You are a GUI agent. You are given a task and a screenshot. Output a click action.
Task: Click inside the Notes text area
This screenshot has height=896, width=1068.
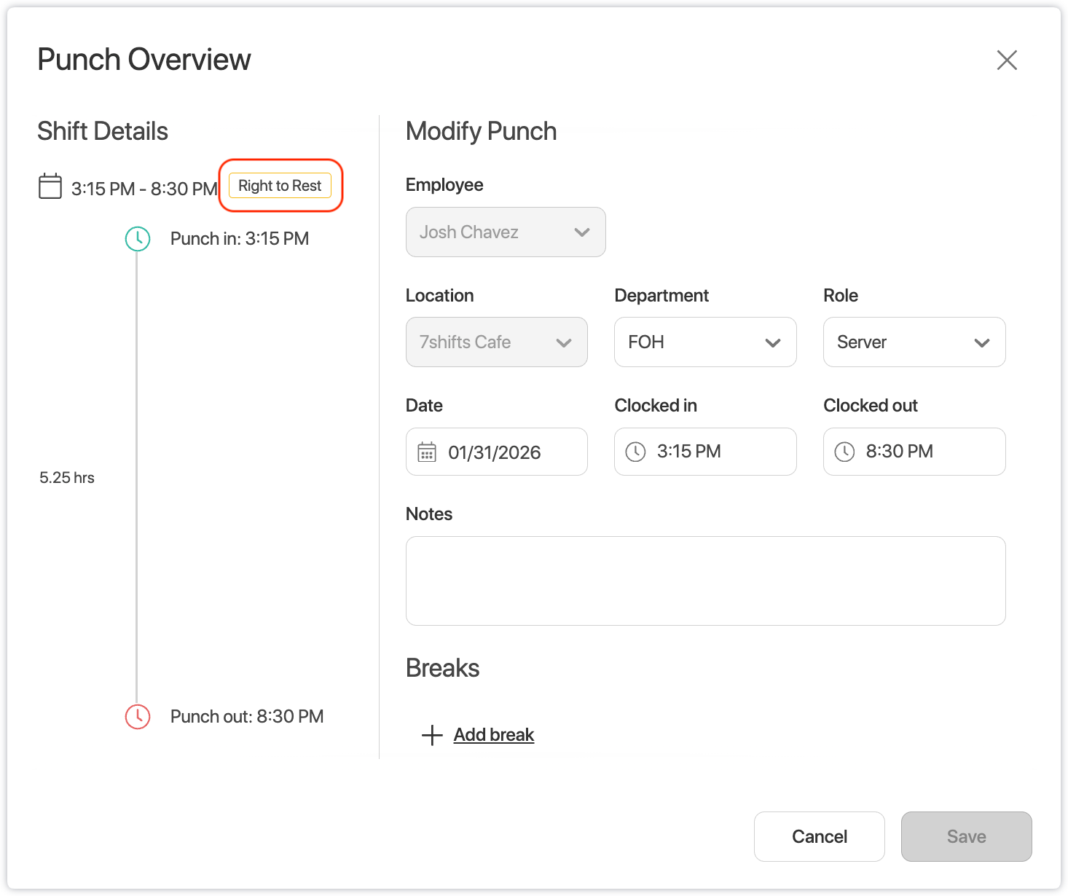point(705,581)
